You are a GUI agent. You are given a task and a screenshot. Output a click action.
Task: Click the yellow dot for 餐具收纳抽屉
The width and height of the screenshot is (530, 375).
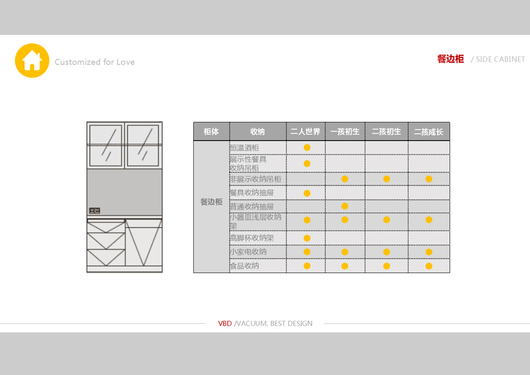pyautogui.click(x=307, y=193)
